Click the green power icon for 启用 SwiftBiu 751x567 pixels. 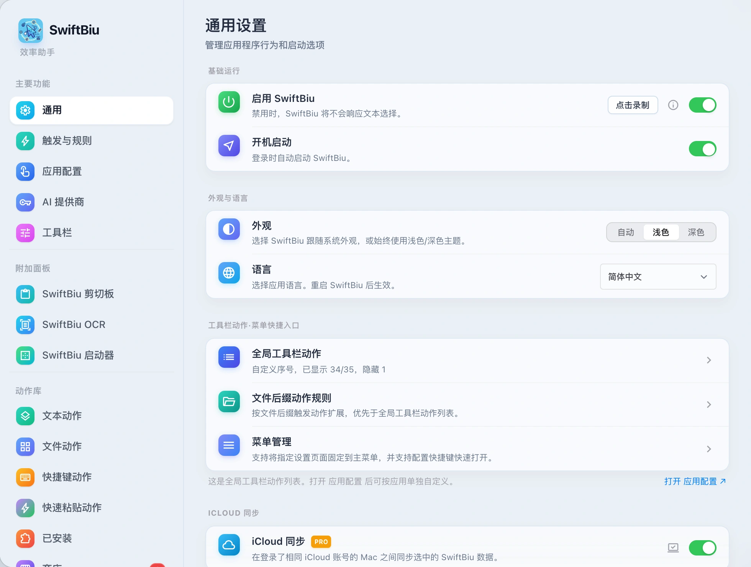click(x=229, y=102)
